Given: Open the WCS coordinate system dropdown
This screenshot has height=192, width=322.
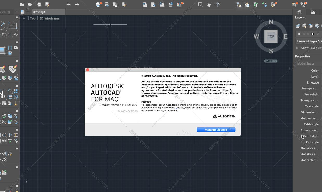Looking at the screenshot, I should pos(271,61).
